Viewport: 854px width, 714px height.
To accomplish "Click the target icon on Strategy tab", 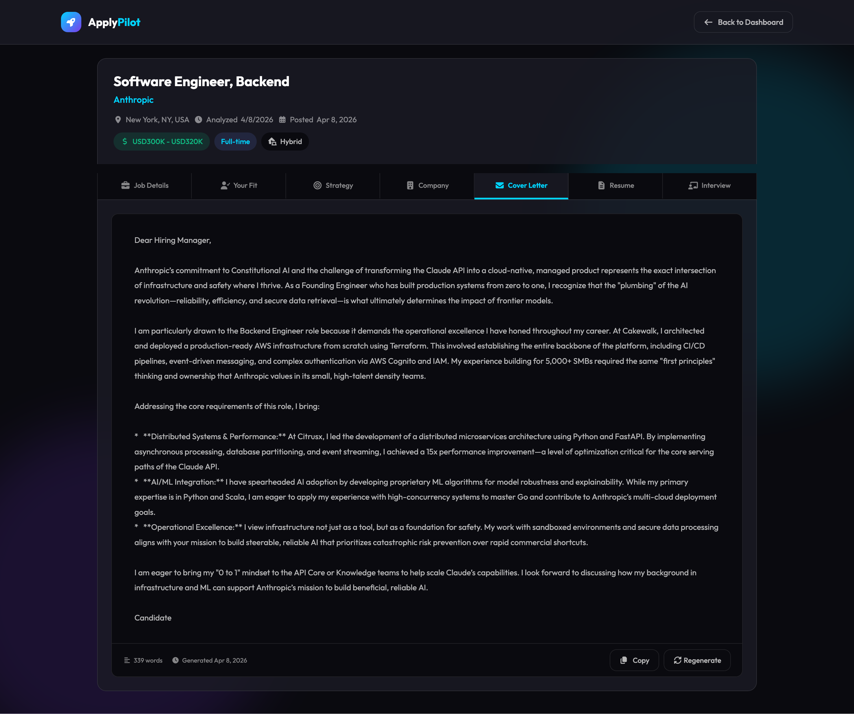I will [x=318, y=185].
